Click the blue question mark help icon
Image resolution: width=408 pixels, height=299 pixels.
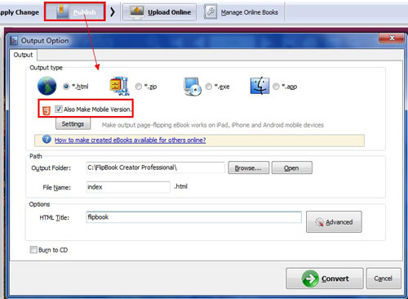tap(47, 139)
